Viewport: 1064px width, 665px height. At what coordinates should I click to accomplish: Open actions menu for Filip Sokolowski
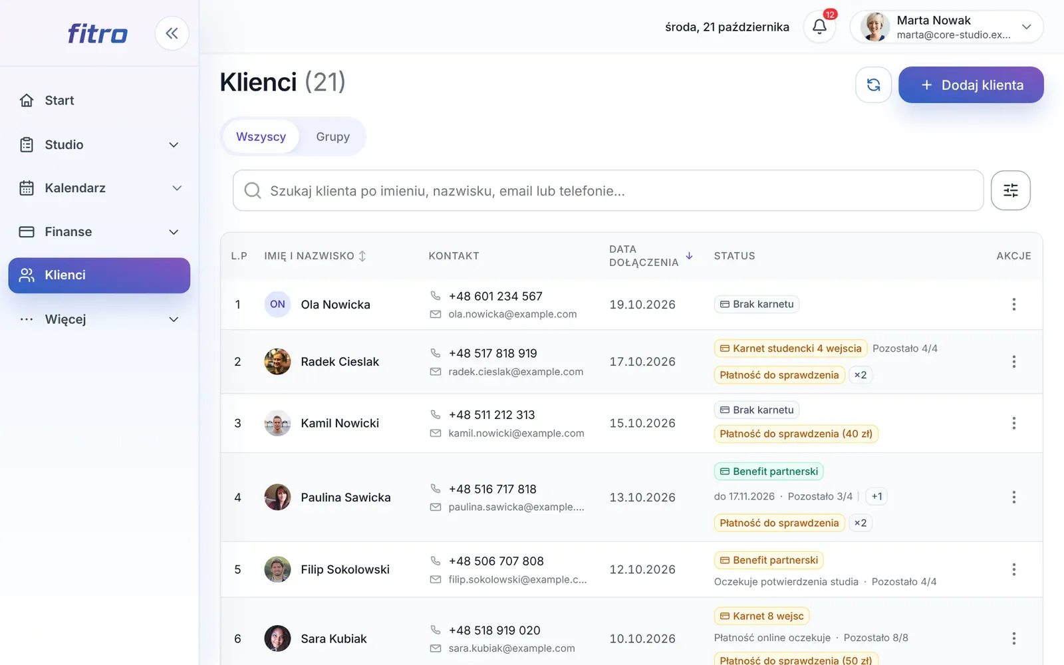point(1013,570)
